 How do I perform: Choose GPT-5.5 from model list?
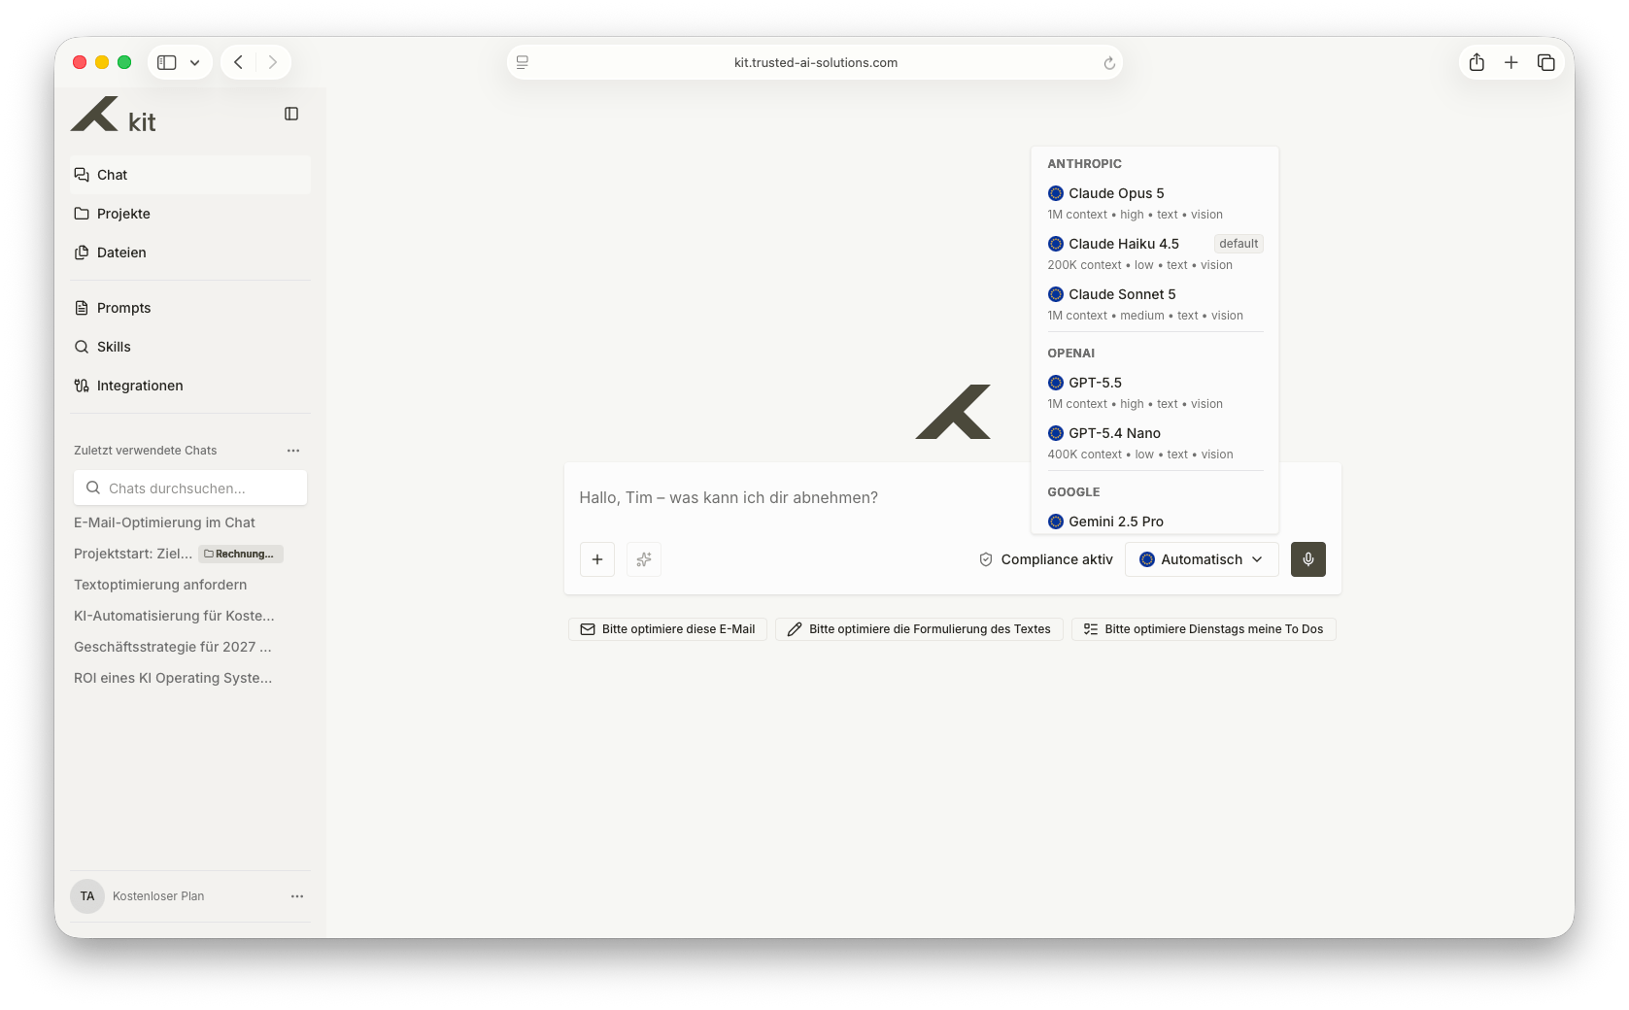pyautogui.click(x=1155, y=392)
